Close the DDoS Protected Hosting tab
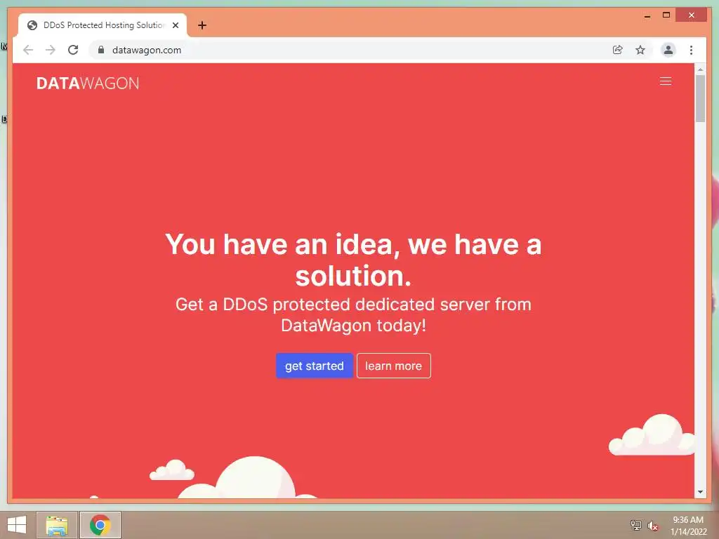Image resolution: width=719 pixels, height=539 pixels. [x=175, y=25]
